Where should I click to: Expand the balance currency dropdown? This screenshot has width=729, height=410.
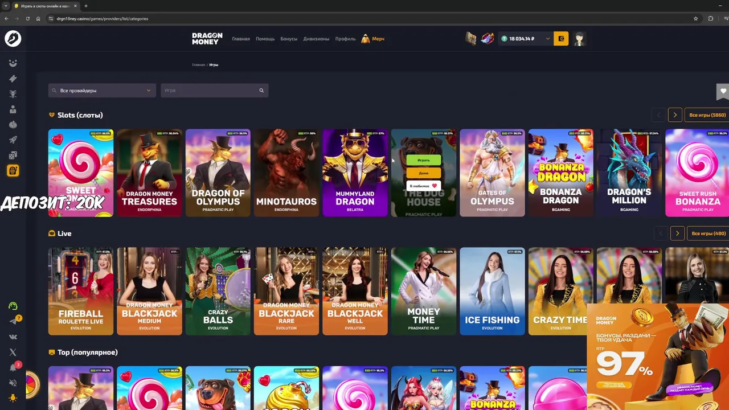[548, 39]
